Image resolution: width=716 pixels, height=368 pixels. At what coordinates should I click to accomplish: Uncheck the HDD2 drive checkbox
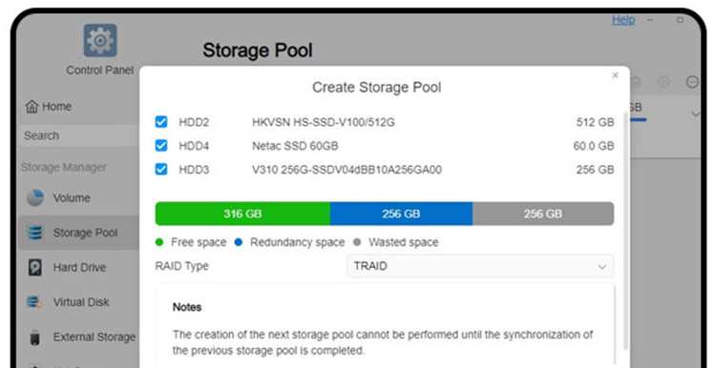coord(161,122)
